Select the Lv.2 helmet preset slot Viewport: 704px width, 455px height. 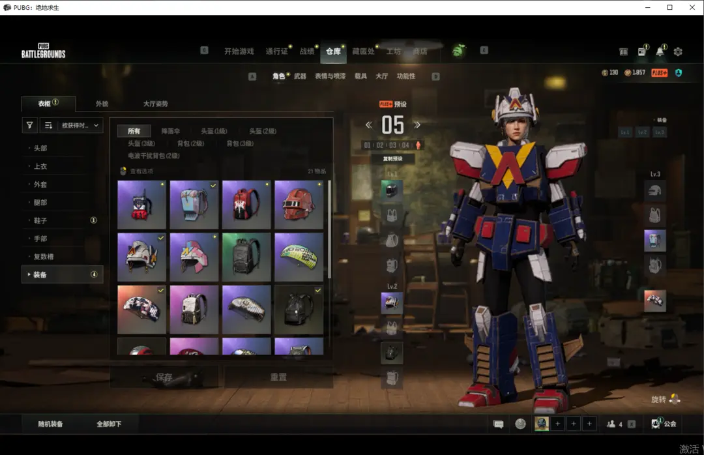392,303
